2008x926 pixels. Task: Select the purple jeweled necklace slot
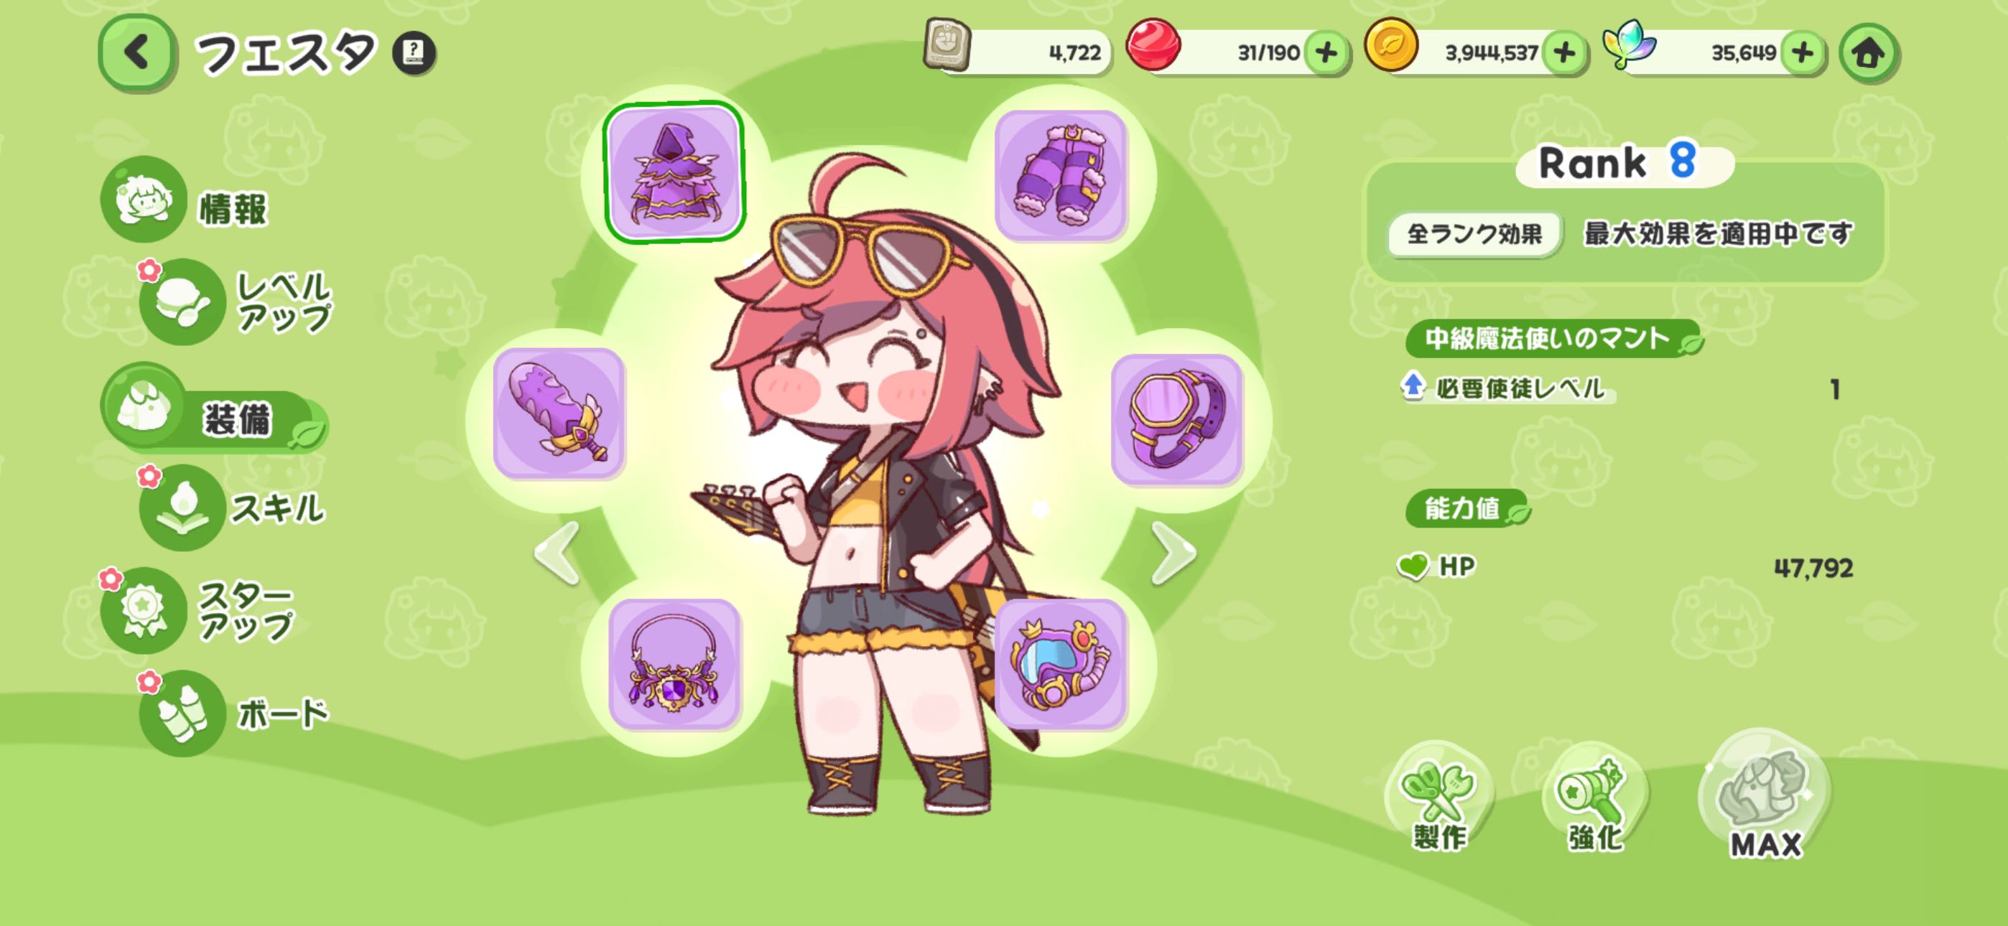(x=674, y=664)
